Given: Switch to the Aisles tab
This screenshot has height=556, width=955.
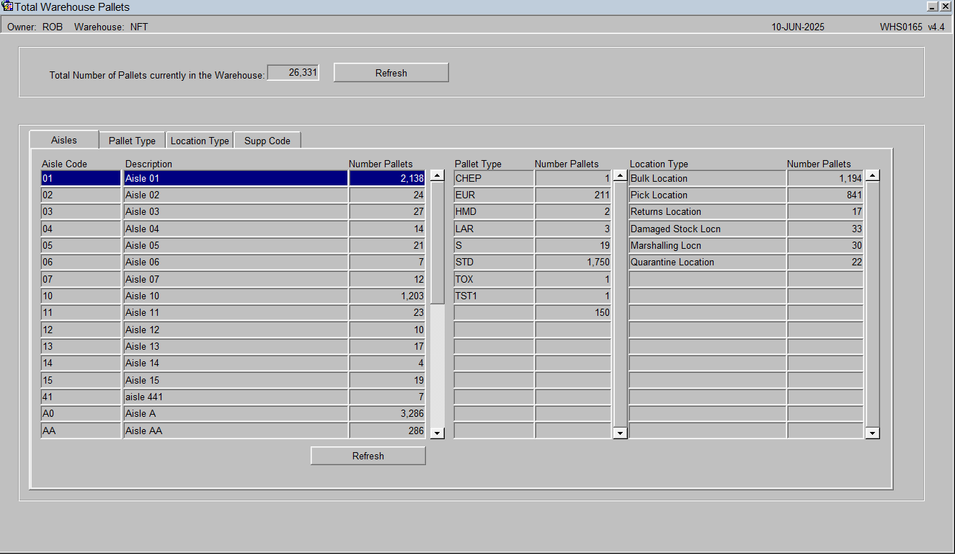Looking at the screenshot, I should [64, 140].
